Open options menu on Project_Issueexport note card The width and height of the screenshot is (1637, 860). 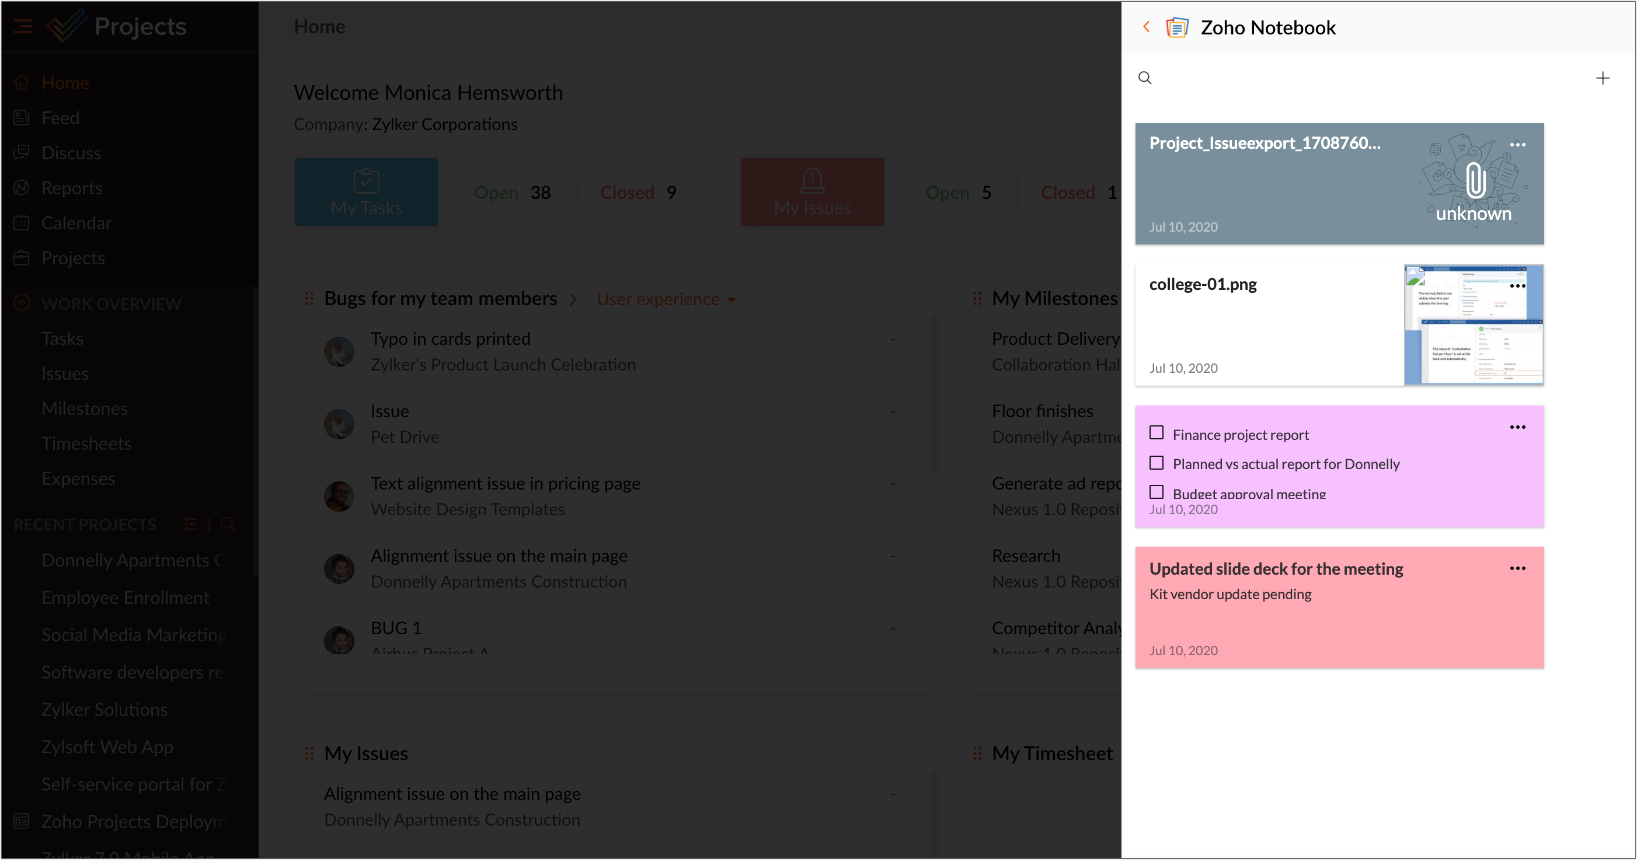pos(1517,145)
